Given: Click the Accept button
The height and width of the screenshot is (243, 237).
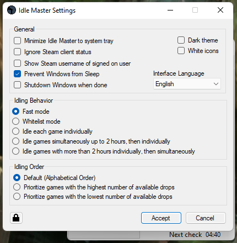Looking at the screenshot, I should (x=161, y=218).
